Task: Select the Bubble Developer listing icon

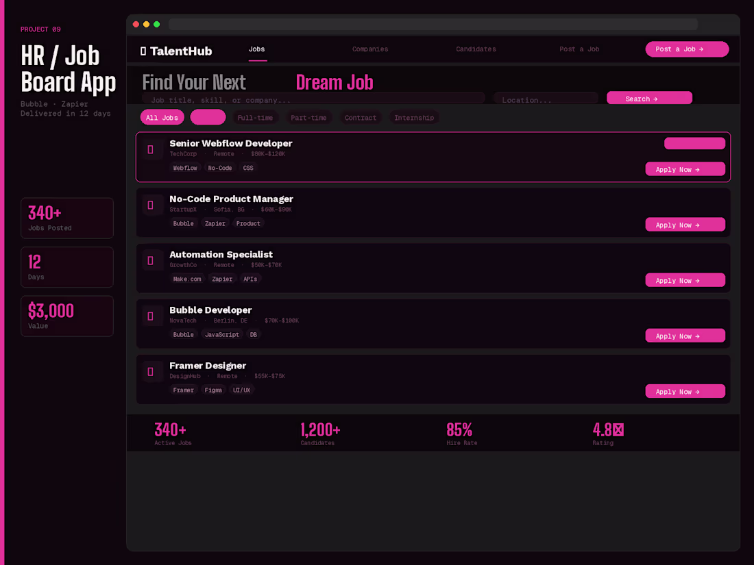Action: click(x=151, y=315)
